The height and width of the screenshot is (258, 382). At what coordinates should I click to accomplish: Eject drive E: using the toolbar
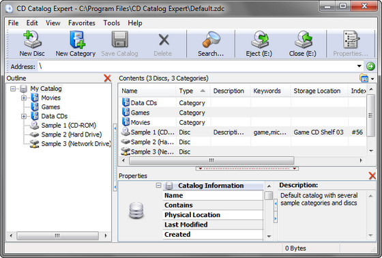click(260, 40)
